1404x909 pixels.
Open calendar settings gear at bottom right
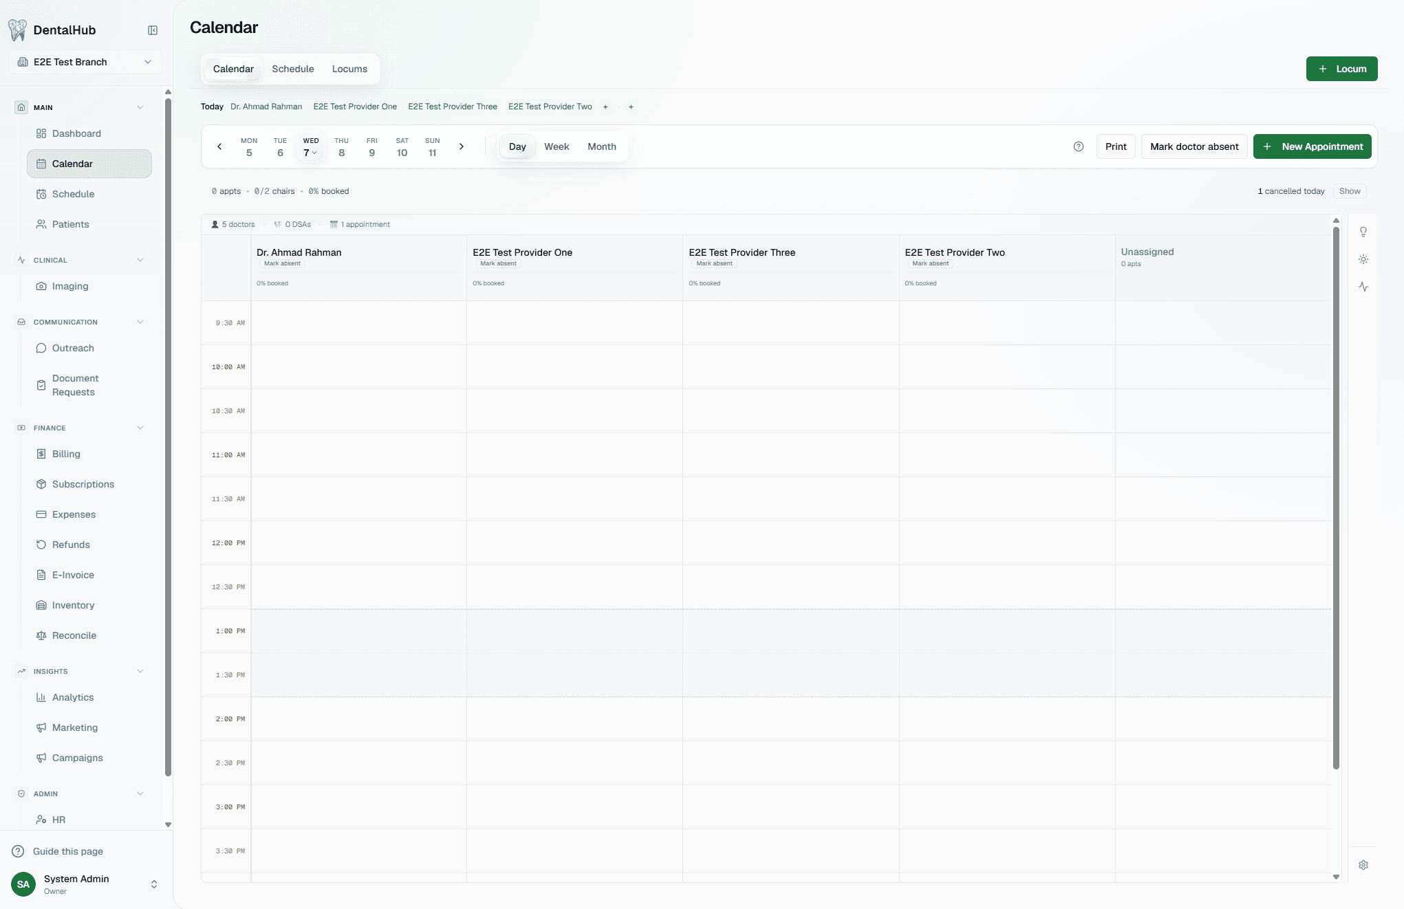pos(1363,865)
